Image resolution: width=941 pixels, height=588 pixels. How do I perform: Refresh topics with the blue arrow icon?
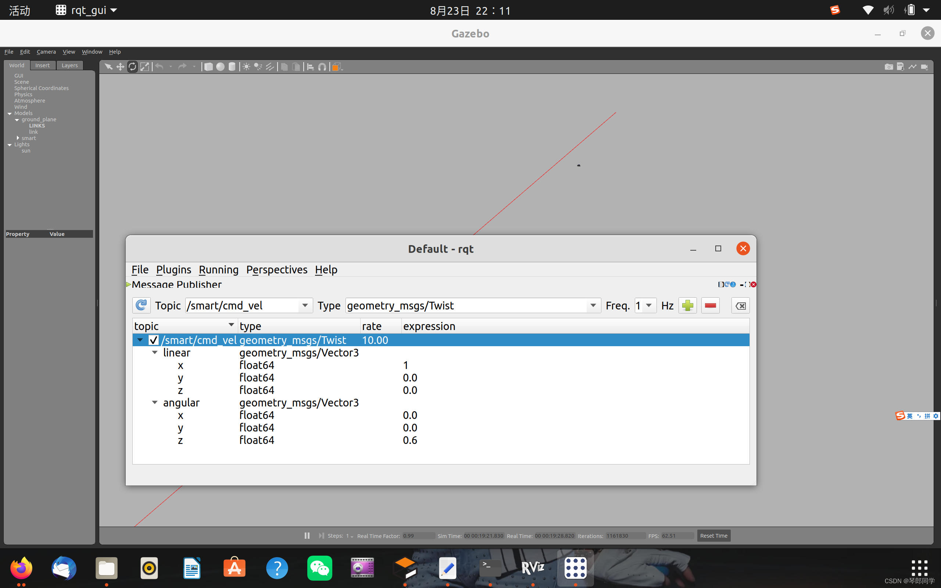pos(141,306)
